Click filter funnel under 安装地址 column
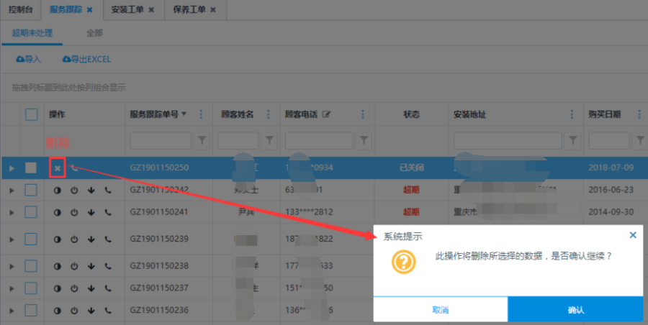Screen dimensions: 648x325 [571, 139]
